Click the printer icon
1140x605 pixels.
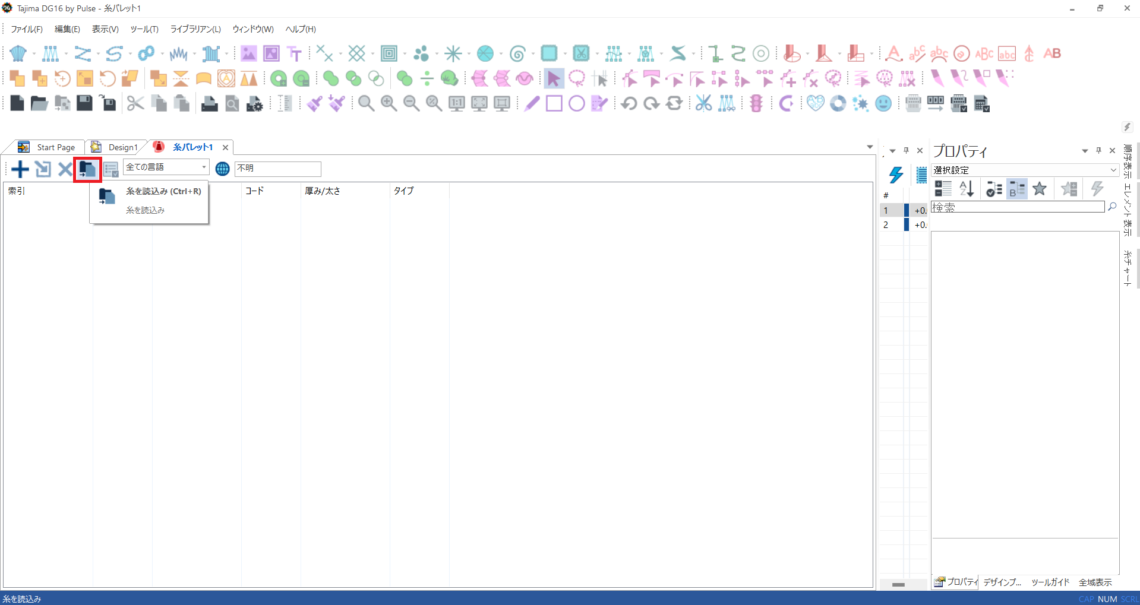209,103
